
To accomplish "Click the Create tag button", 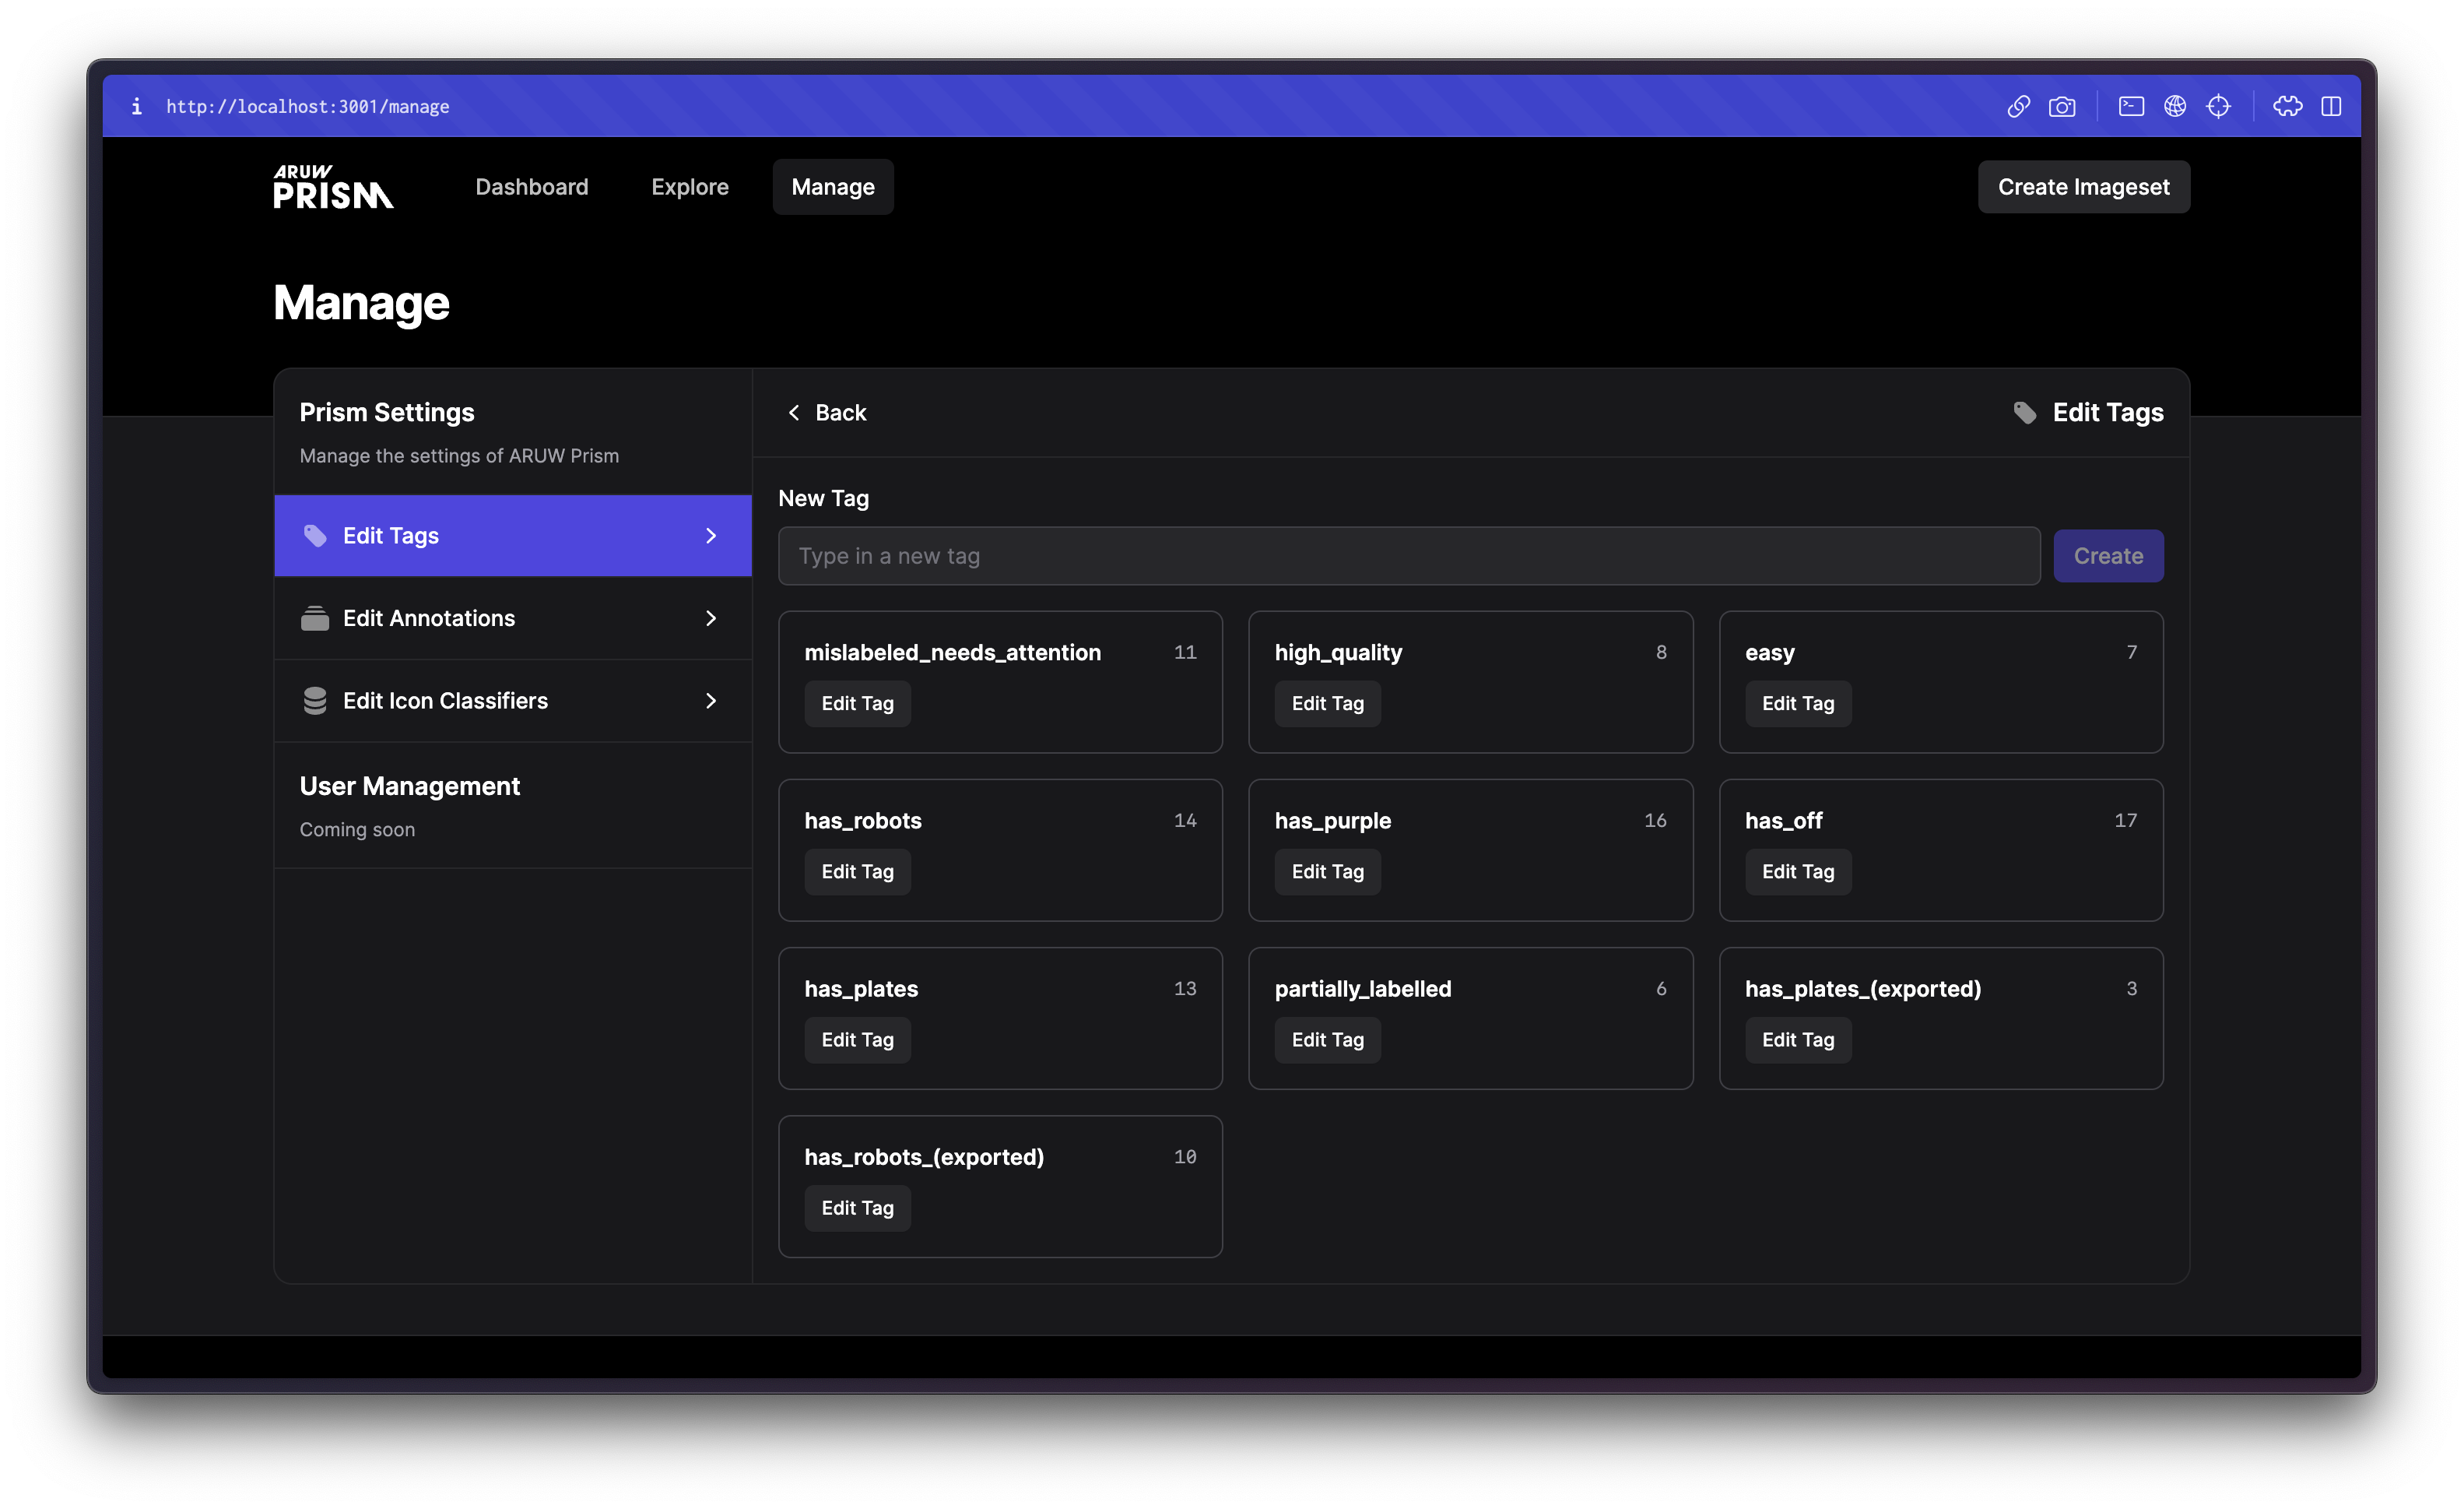I will 2108,557.
